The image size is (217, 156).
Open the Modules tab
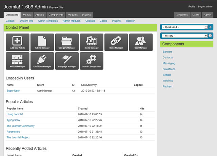click(x=73, y=15)
